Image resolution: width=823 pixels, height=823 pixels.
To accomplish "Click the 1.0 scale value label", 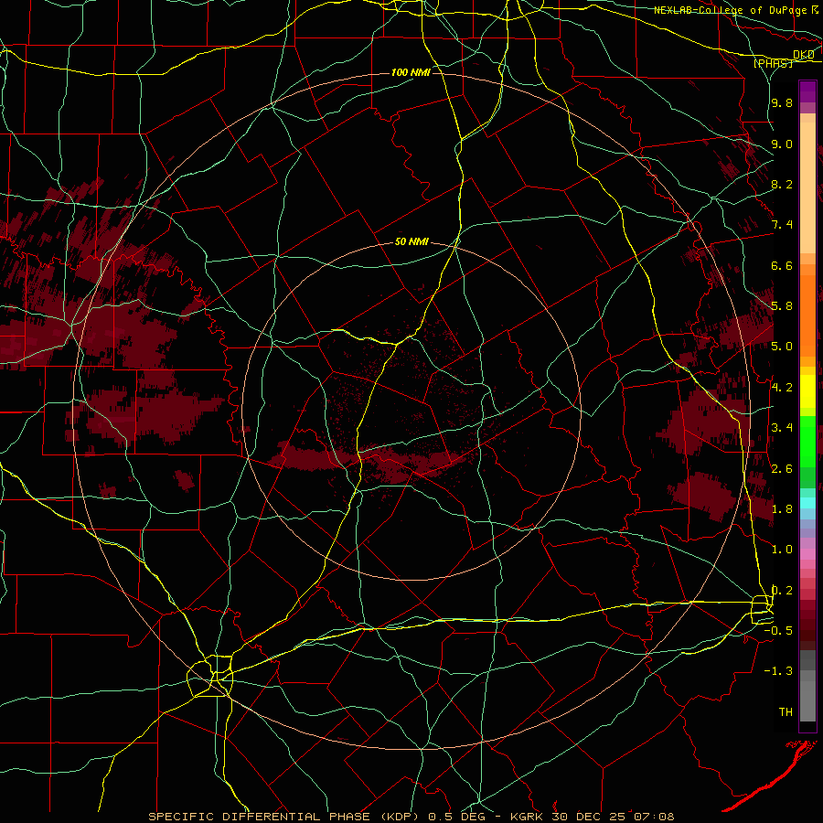I will pyautogui.click(x=782, y=550).
